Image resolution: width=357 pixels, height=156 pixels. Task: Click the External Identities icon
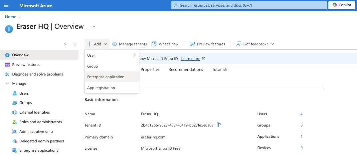15,112
